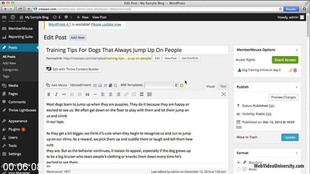This screenshot has width=310, height=174.
Task: Align text center
Action: tap(111, 94)
